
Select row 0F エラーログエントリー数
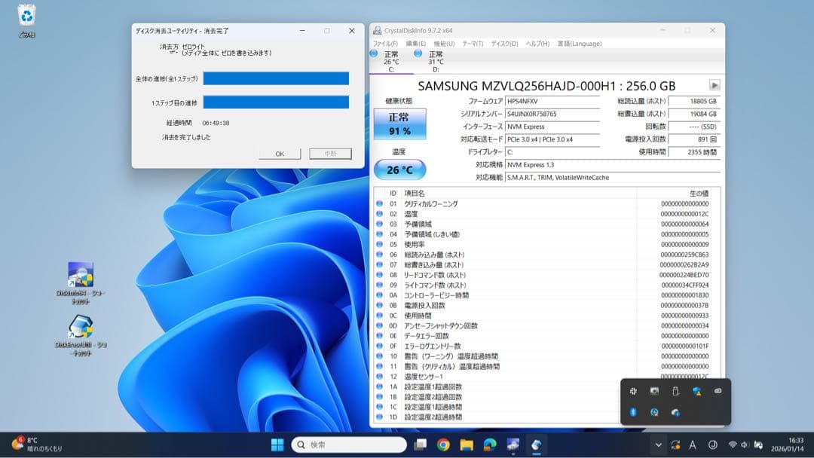coord(543,346)
